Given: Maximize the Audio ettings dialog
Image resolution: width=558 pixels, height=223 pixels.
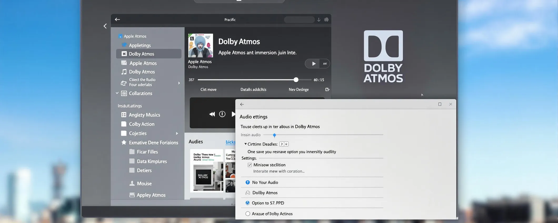Looking at the screenshot, I should click(x=440, y=104).
